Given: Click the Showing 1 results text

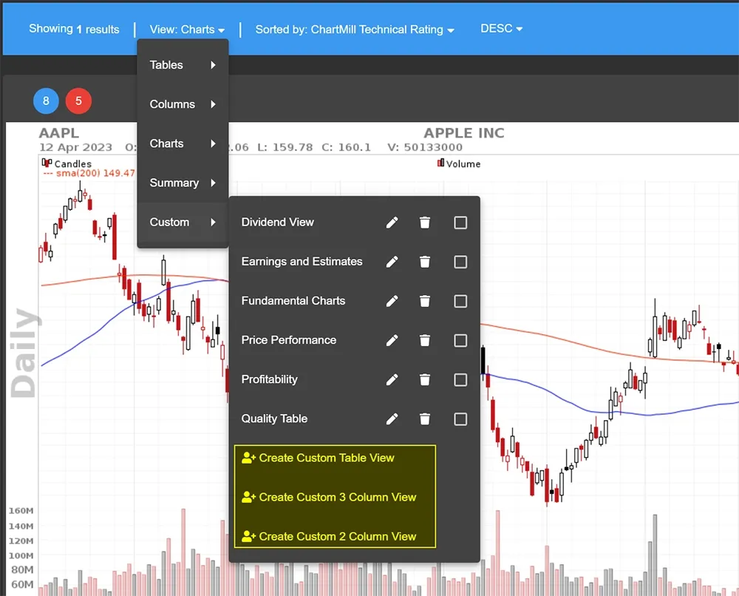Looking at the screenshot, I should coord(74,30).
